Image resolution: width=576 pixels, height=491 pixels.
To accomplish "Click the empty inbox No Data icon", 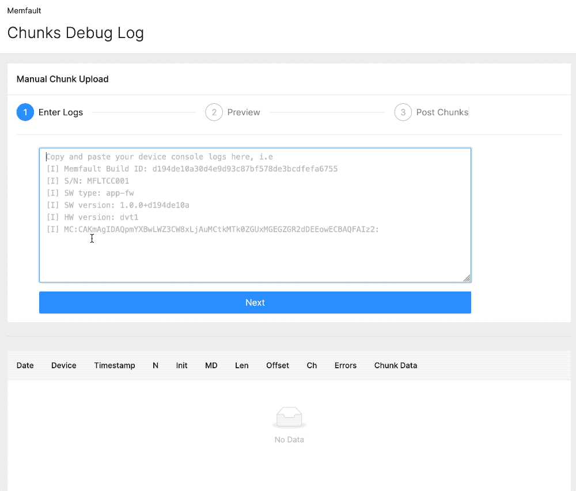I will click(289, 418).
